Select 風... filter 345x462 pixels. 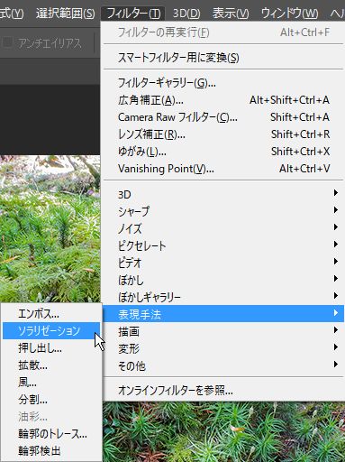(51, 383)
